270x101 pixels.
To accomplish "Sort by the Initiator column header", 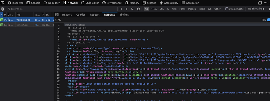I will pyautogui.click(x=37, y=15).
